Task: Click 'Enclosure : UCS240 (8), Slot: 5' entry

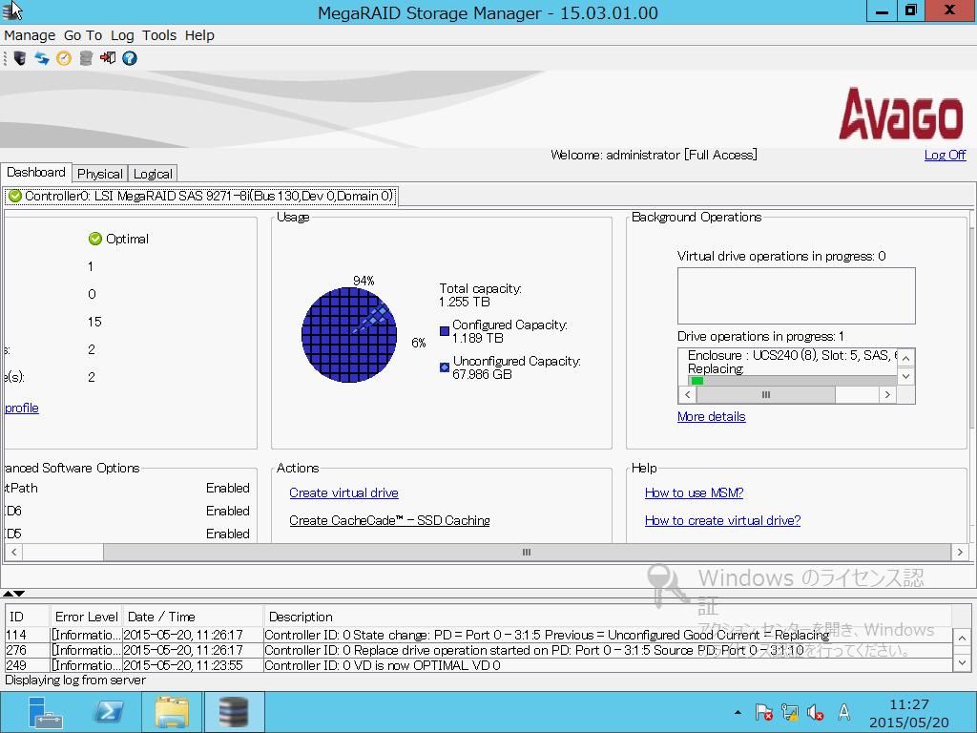Action: coord(793,355)
